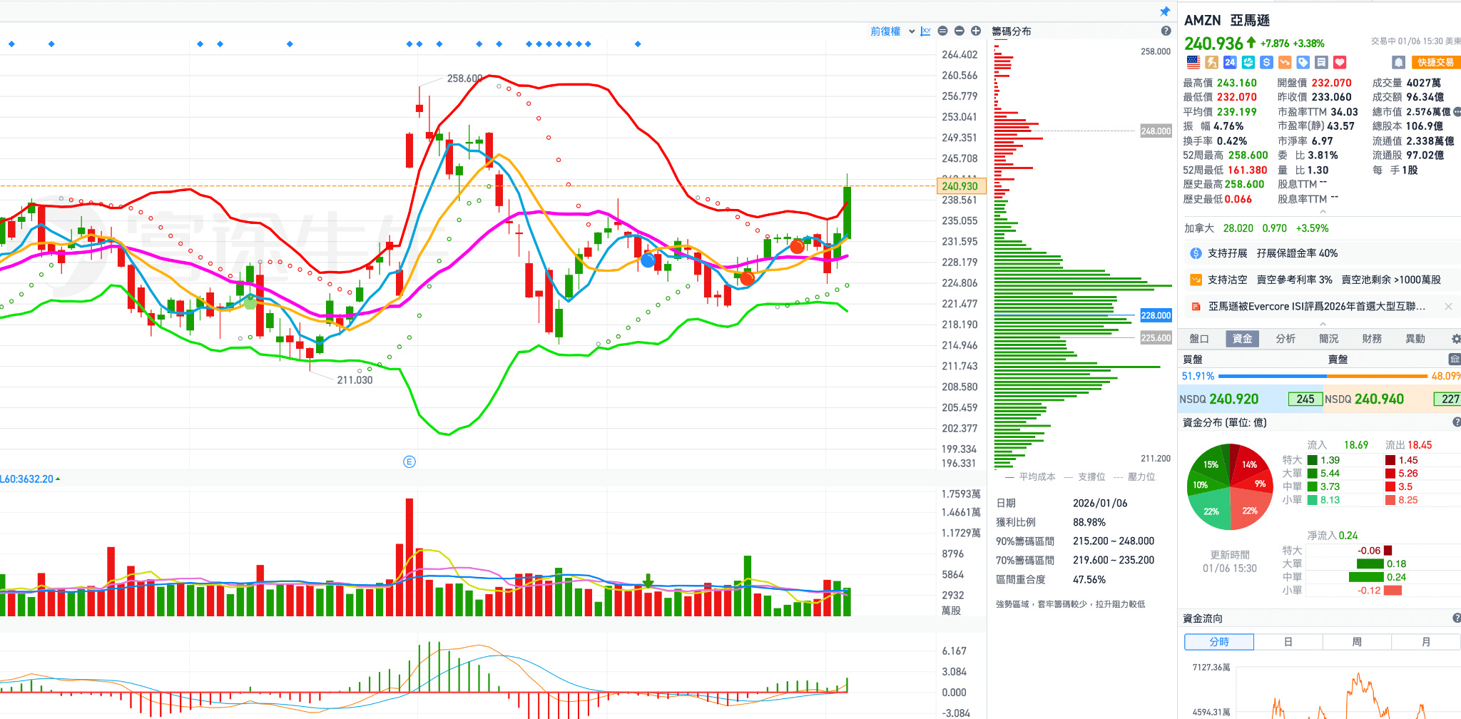Collapse the quote details with up chevron
This screenshot has width=1461, height=719.
tap(1323, 212)
